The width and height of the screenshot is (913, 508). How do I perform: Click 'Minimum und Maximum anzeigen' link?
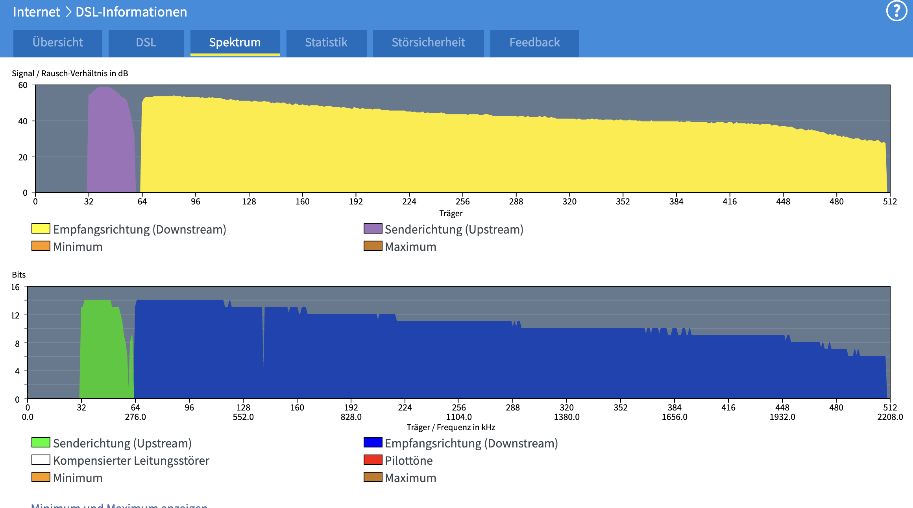pyautogui.click(x=119, y=505)
